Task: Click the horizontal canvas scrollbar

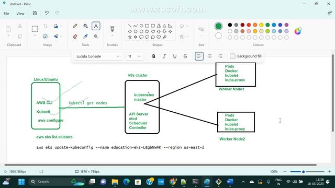Action: 161,165
